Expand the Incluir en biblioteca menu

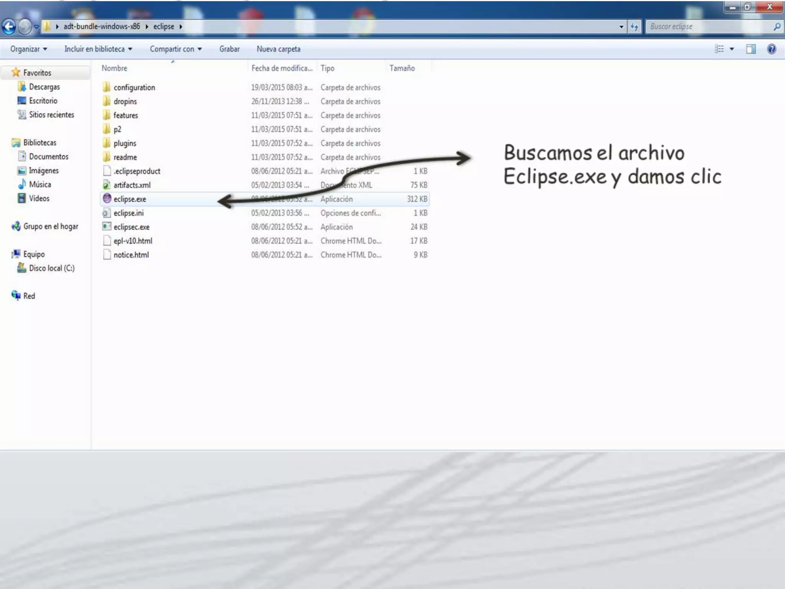pyautogui.click(x=98, y=49)
